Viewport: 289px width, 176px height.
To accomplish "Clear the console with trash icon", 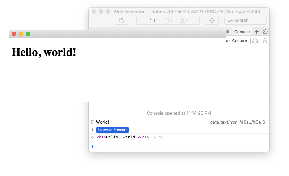I will (x=265, y=41).
